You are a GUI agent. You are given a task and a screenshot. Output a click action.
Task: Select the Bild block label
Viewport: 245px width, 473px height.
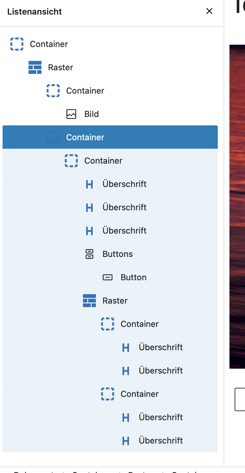91,114
